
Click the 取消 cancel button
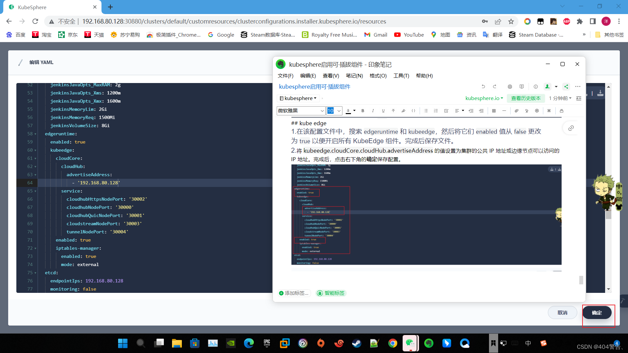point(563,313)
